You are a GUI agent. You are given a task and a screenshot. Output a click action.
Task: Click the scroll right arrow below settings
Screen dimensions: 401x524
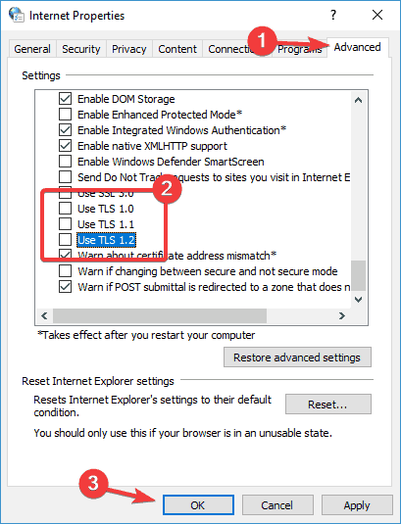341,315
